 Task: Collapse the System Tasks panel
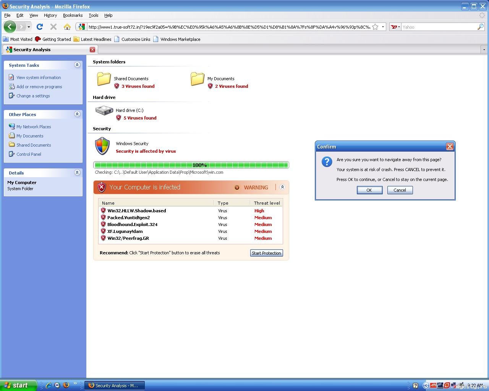(77, 65)
